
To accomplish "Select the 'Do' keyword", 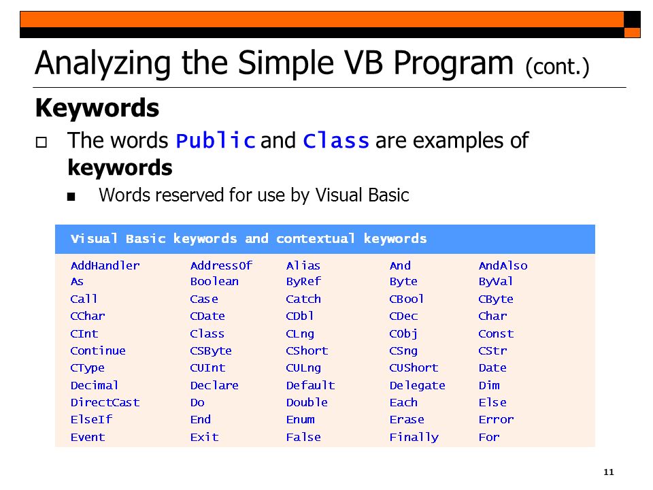I will click(x=197, y=402).
